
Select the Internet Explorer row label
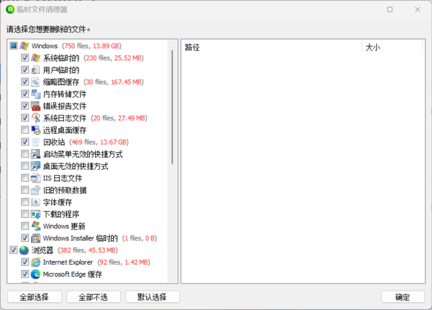pyautogui.click(x=68, y=262)
